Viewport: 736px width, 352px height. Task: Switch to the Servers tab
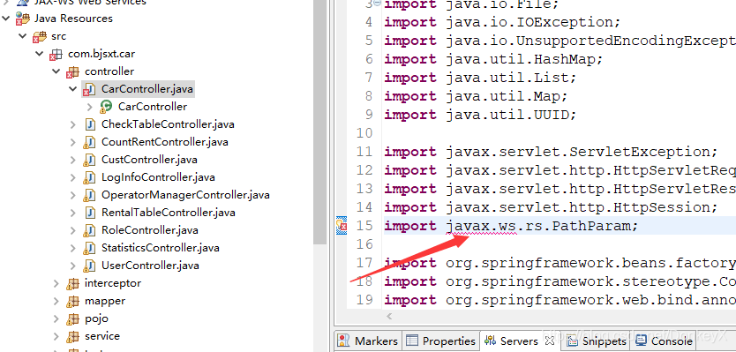519,341
